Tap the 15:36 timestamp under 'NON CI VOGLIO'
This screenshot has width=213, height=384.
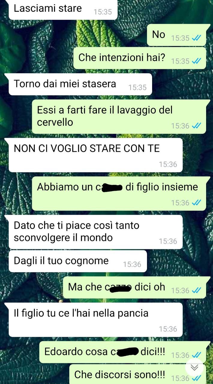pos(168,164)
